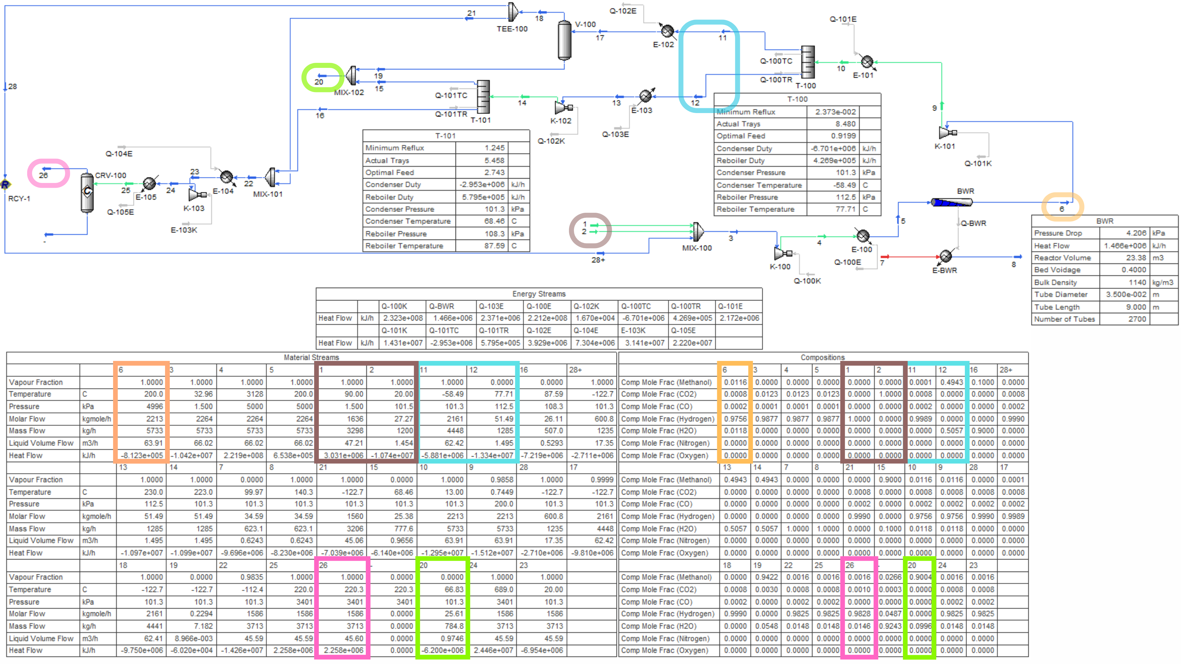Screen dimensions: 1181x664
Task: Select the T-101 distillation column icon
Action: click(483, 97)
